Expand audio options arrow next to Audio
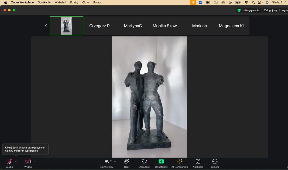The height and width of the screenshot is (170, 288). (x=16, y=161)
